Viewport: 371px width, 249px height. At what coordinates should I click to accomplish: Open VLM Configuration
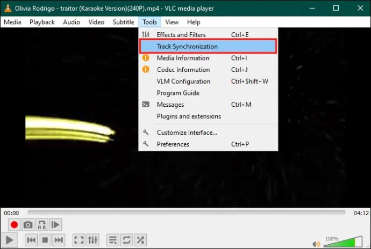pyautogui.click(x=208, y=81)
